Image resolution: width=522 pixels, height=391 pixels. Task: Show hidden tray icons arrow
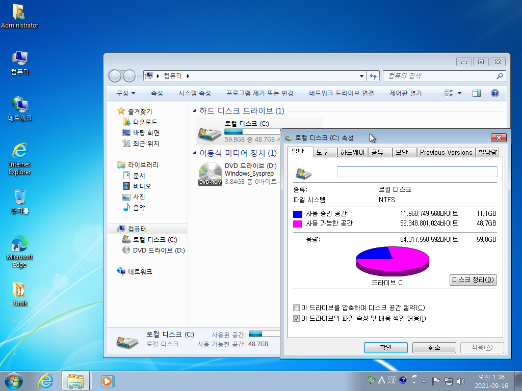click(424, 381)
